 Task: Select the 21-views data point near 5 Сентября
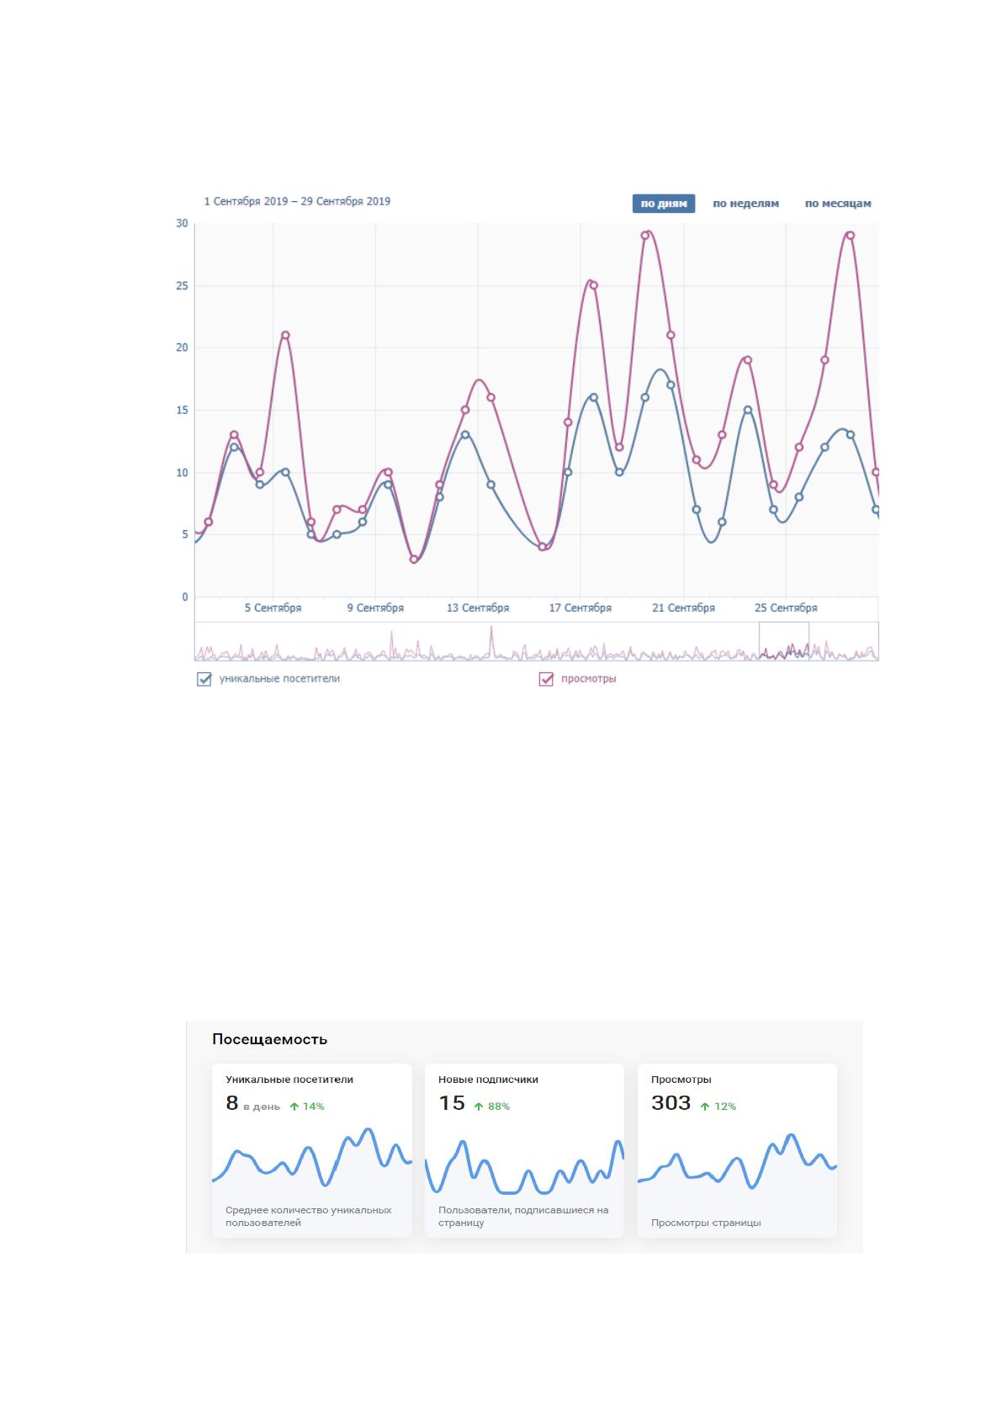285,335
